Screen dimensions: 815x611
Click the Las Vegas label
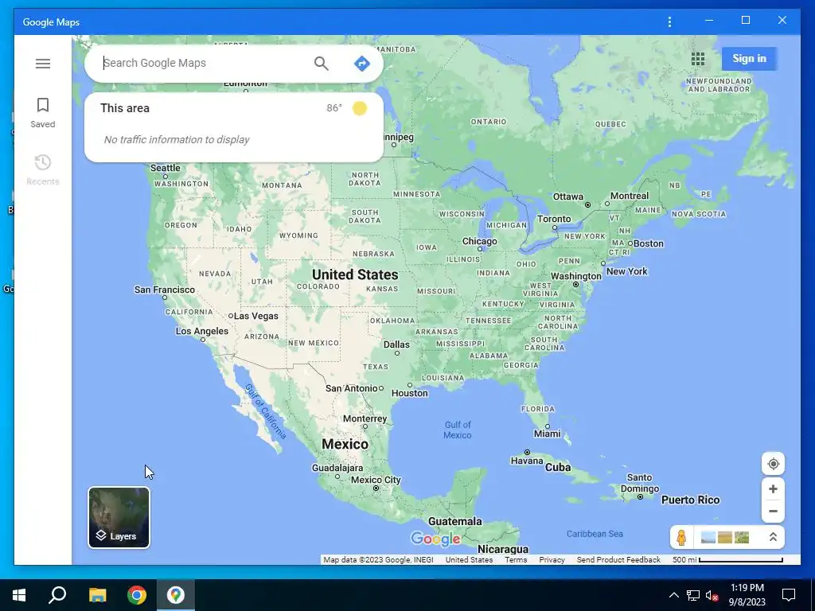click(x=256, y=316)
